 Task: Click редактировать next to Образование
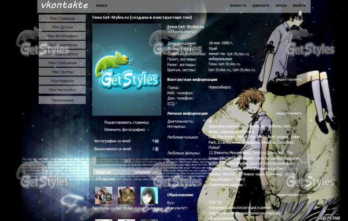[289, 195]
